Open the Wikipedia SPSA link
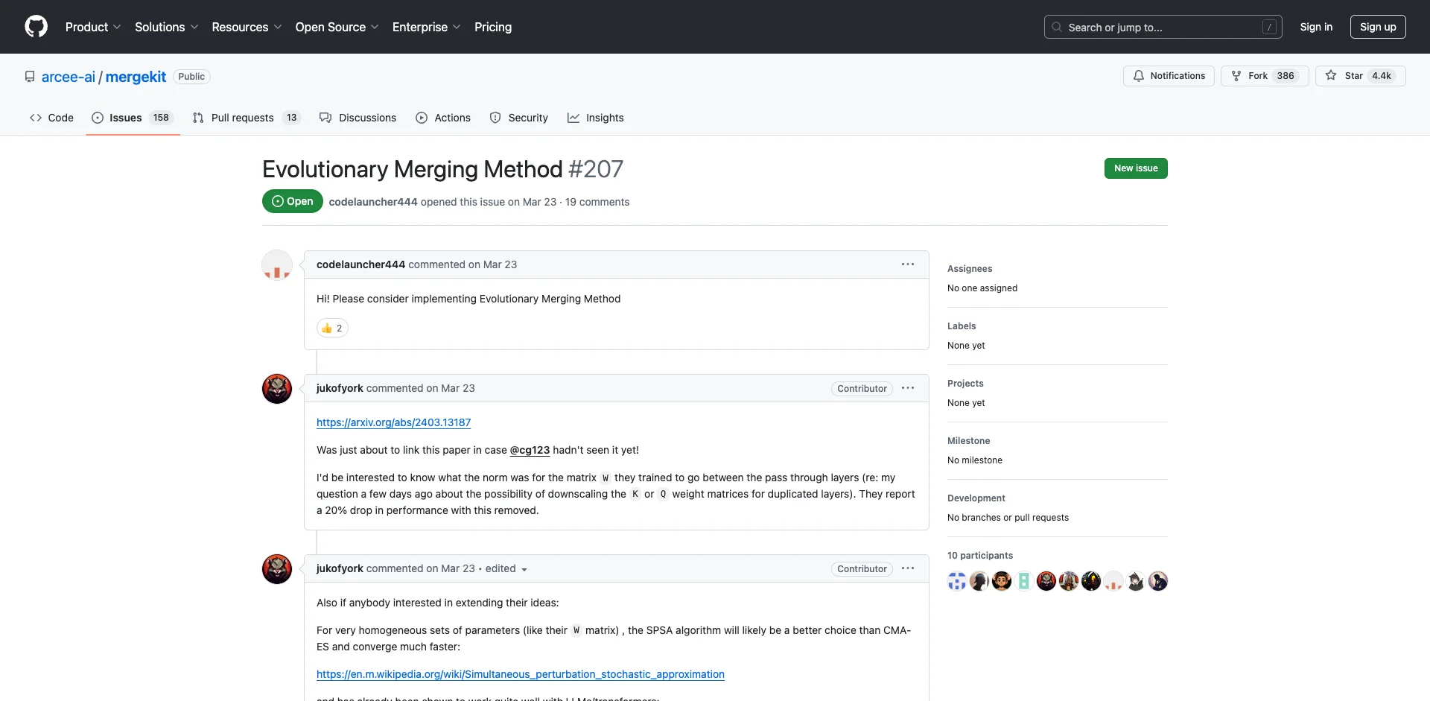 click(521, 674)
